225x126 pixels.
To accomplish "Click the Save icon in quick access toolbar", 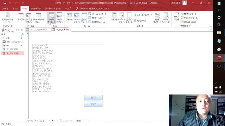I will coord(5,3).
